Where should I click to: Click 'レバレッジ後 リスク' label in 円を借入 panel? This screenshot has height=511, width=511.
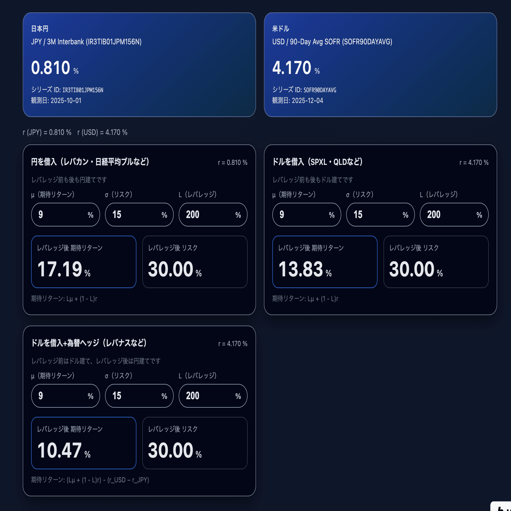(173, 248)
